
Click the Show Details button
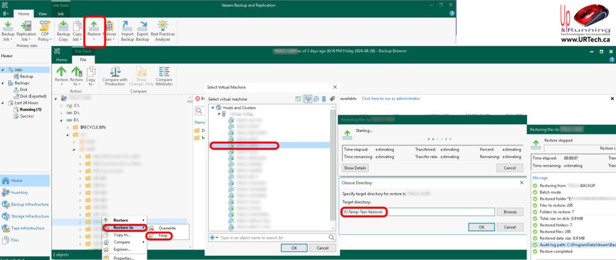click(355, 168)
